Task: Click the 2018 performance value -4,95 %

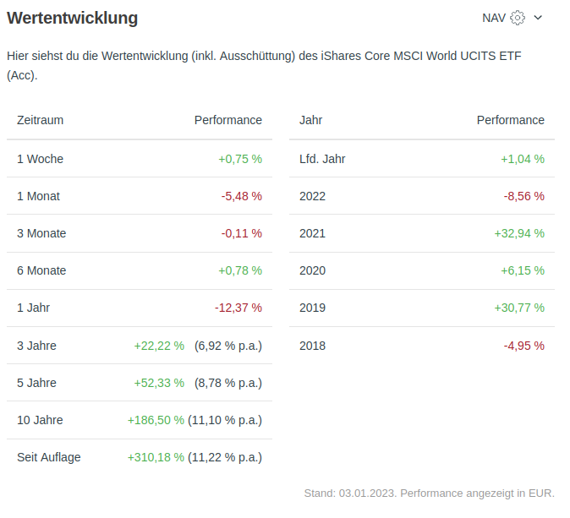Action: pyautogui.click(x=523, y=346)
